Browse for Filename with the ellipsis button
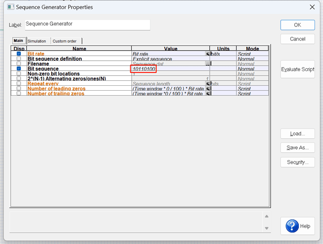This screenshot has height=244, width=323. (208, 64)
